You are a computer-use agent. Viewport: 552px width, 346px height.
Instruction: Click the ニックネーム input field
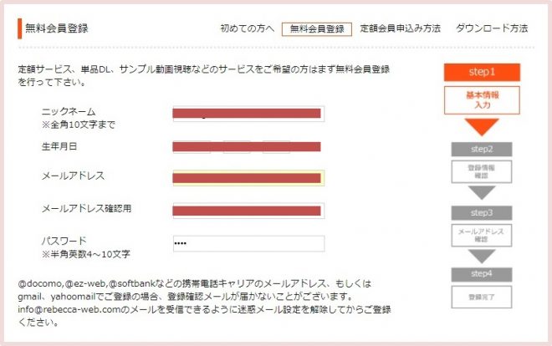tap(248, 114)
